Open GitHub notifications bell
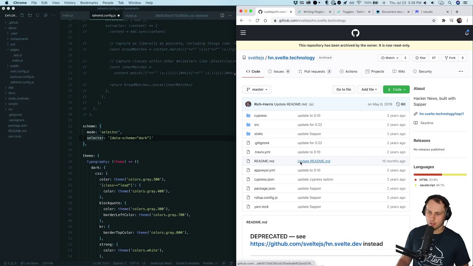The image size is (473, 266). [x=467, y=33]
